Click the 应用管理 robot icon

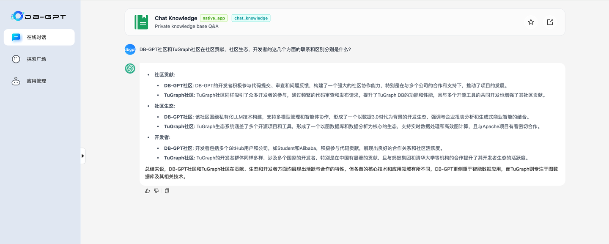16,81
